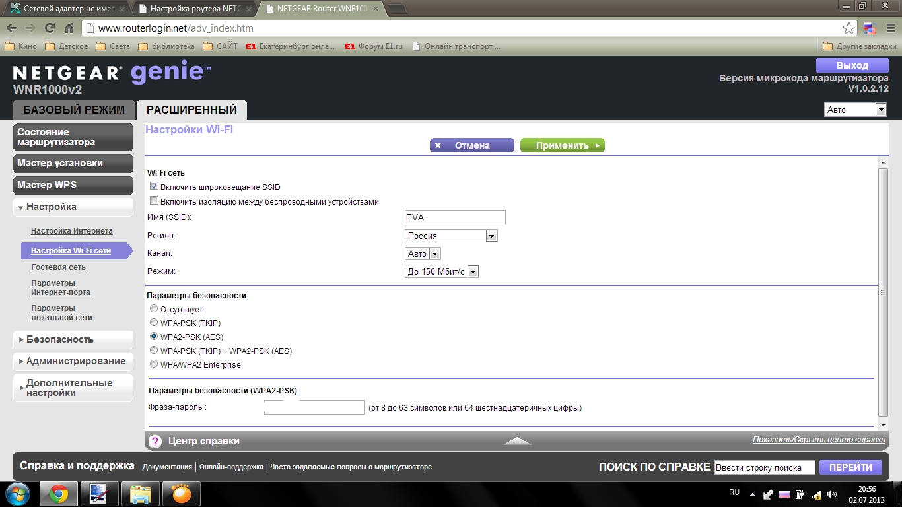Viewport: 902px width, 507px height.
Task: Open the language dropdown showing Авто
Action: point(855,110)
